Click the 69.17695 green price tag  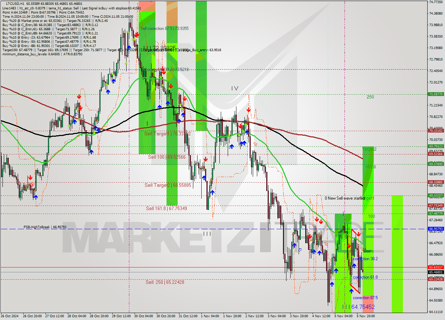click(436, 164)
